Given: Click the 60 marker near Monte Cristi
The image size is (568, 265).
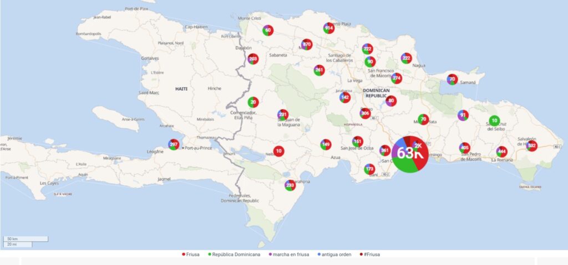Looking at the screenshot, I should click(268, 30).
